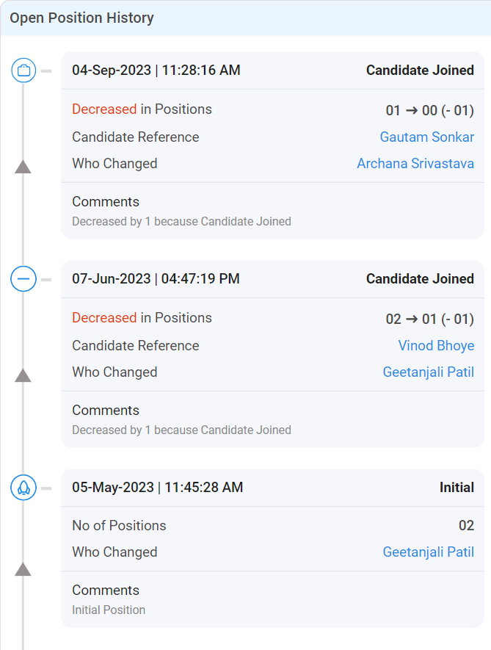491x650 pixels.
Task: Click the triangle marker below the briefcase icon
Action: click(23, 167)
